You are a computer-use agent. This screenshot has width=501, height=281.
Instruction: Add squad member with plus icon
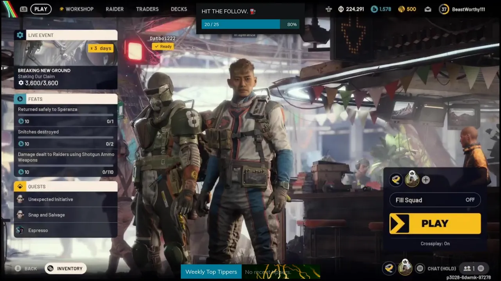[426, 180]
